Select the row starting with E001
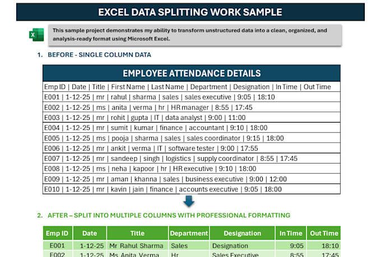This screenshot has height=257, width=381. (x=192, y=97)
